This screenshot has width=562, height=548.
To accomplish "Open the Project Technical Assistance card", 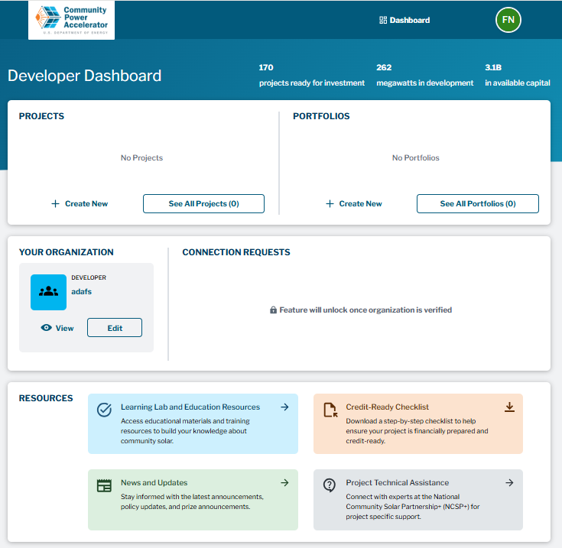I will [418, 500].
